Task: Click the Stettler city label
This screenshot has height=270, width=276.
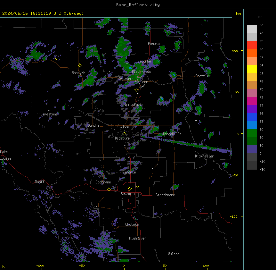Action: 203,76
